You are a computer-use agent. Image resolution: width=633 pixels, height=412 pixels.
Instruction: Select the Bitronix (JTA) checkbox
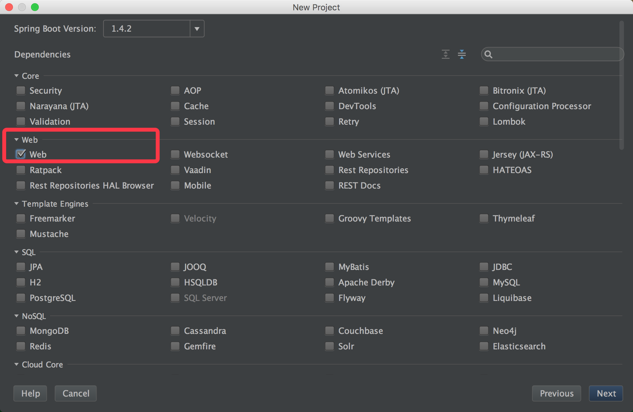484,90
